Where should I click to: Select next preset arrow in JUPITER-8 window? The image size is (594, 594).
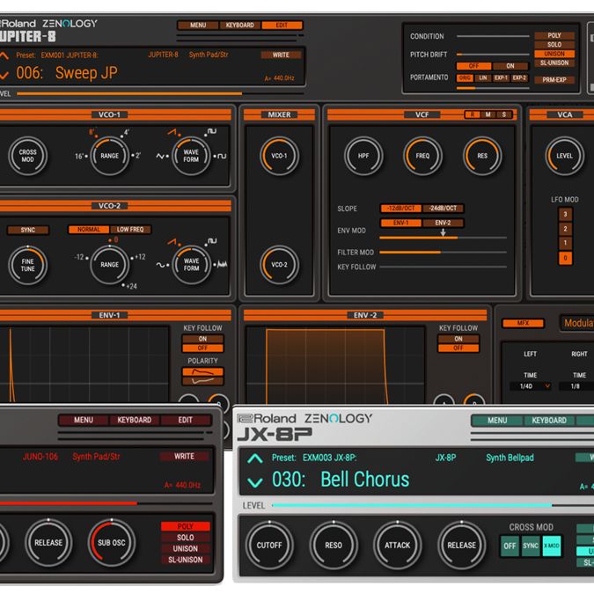coord(4,74)
